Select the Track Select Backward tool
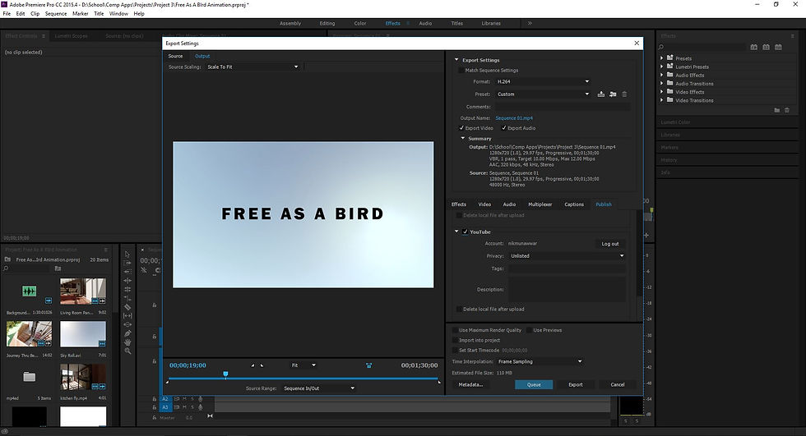 pyautogui.click(x=127, y=271)
